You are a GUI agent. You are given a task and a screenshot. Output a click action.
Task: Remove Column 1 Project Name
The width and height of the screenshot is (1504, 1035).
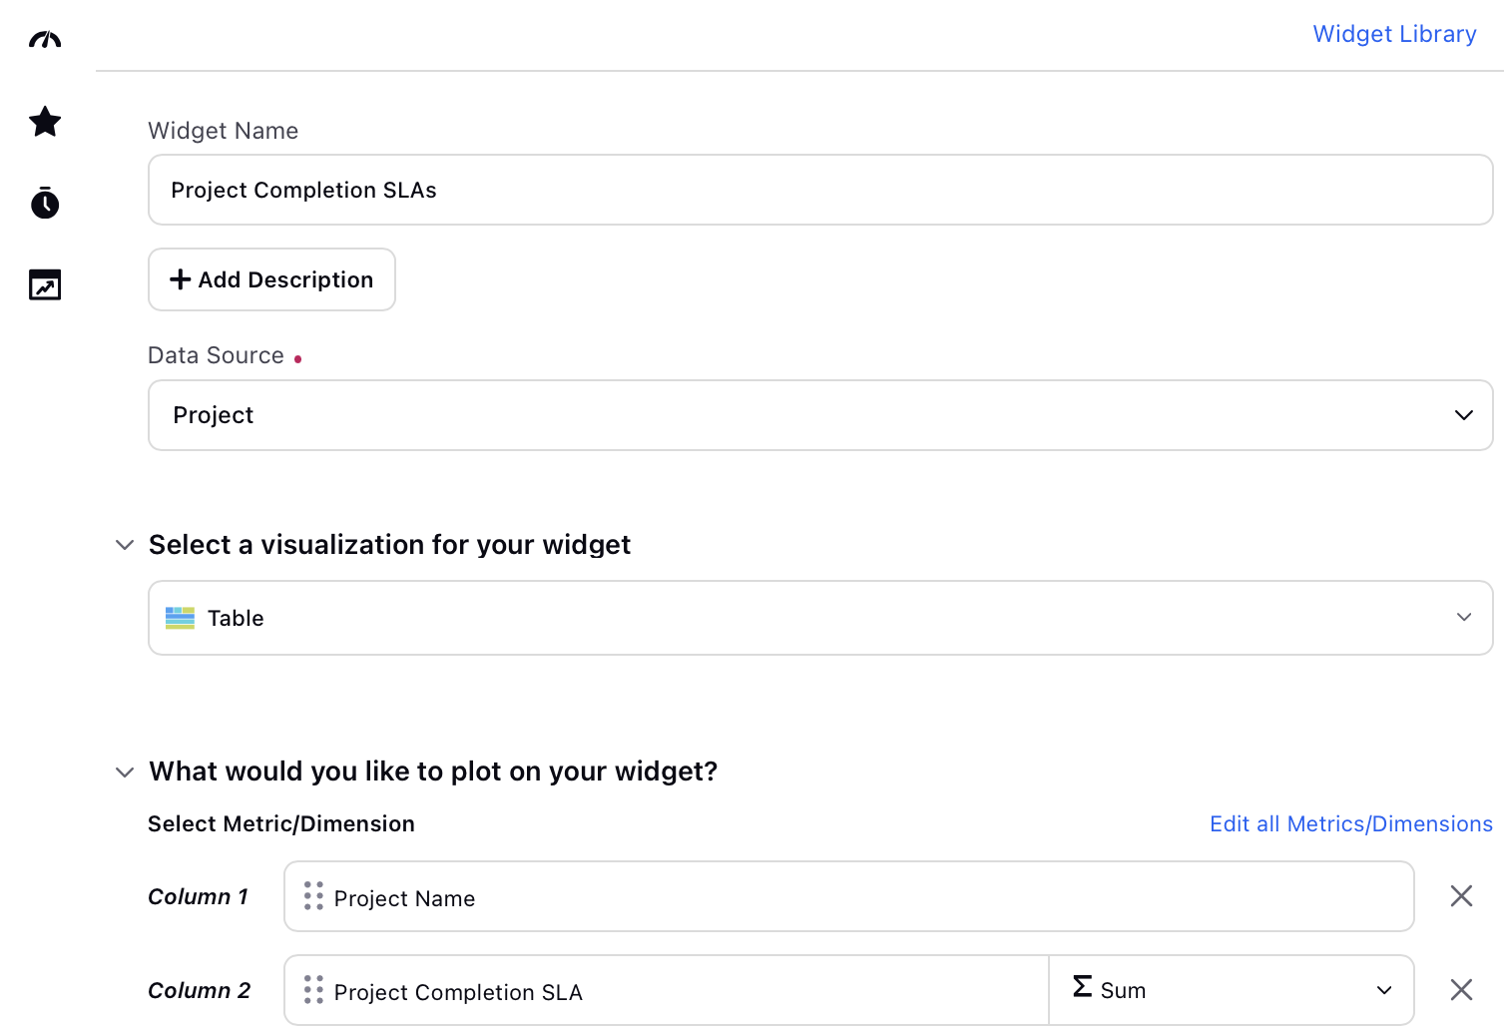pyautogui.click(x=1461, y=896)
